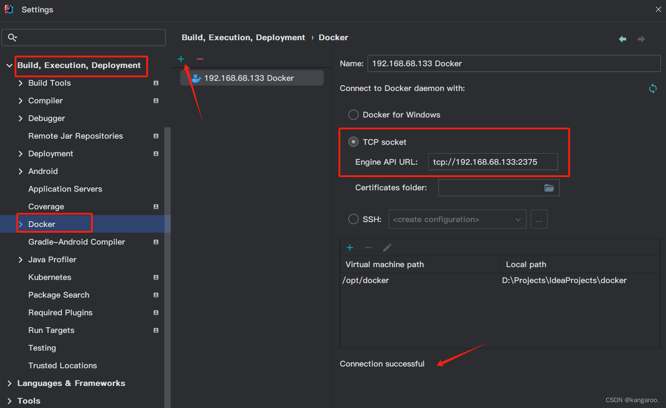Click the project-level icon beside Required Plugins
This screenshot has height=408, width=666.
(x=156, y=313)
